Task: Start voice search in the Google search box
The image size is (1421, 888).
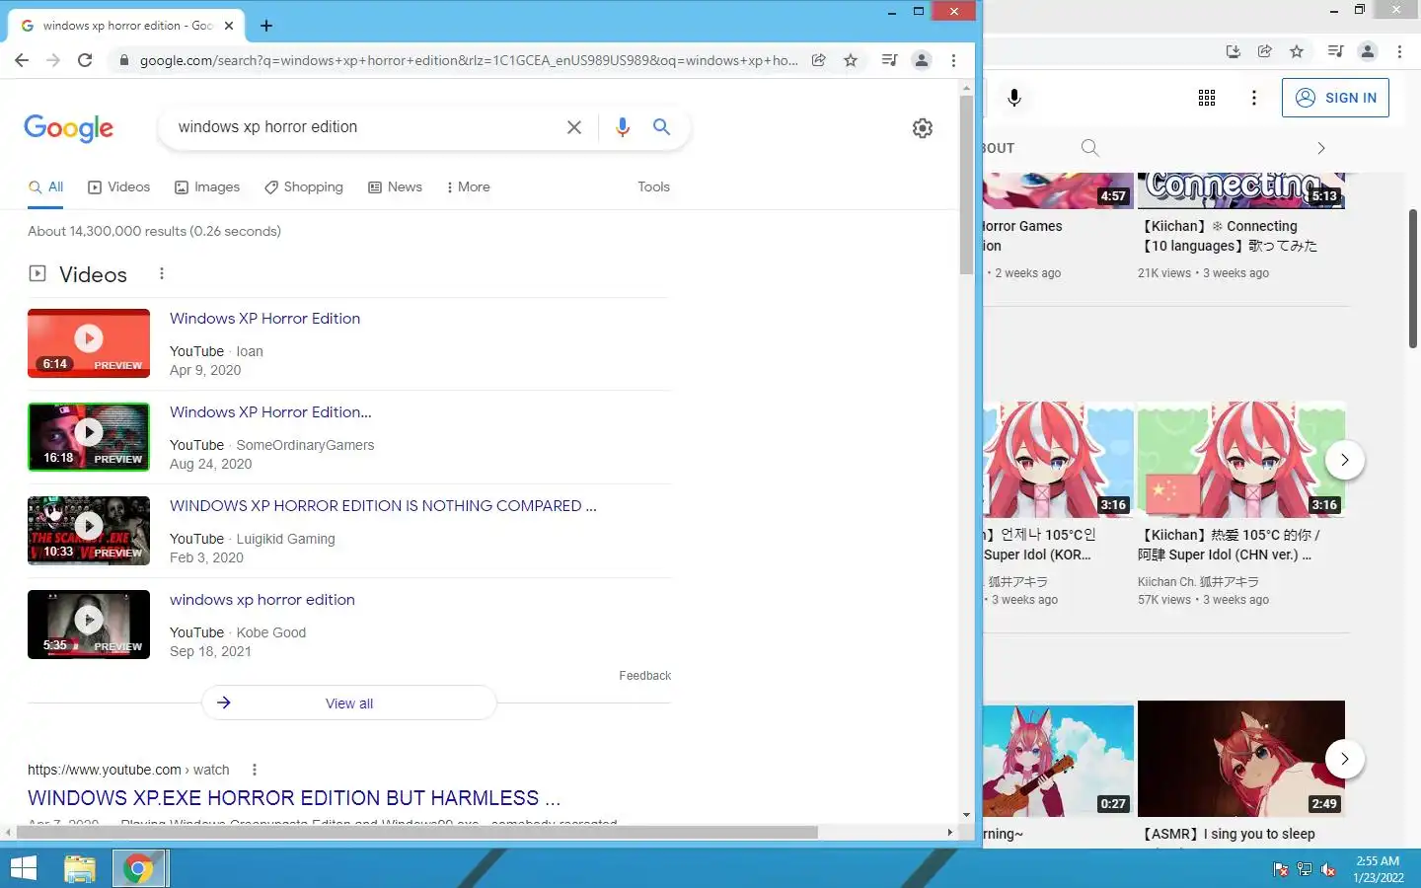Action: pyautogui.click(x=623, y=127)
